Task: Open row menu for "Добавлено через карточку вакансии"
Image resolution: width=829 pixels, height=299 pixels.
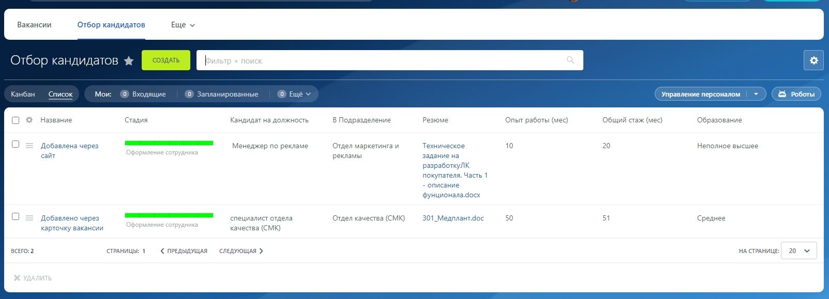Action: 29,218
